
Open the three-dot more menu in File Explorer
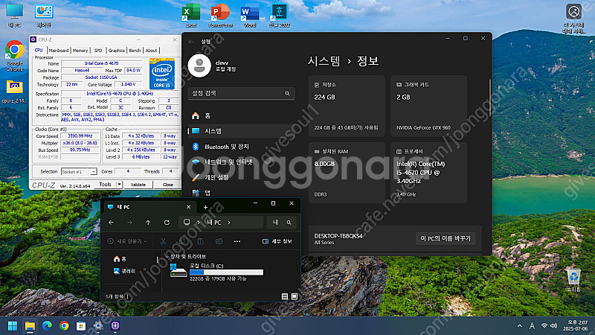(x=237, y=241)
